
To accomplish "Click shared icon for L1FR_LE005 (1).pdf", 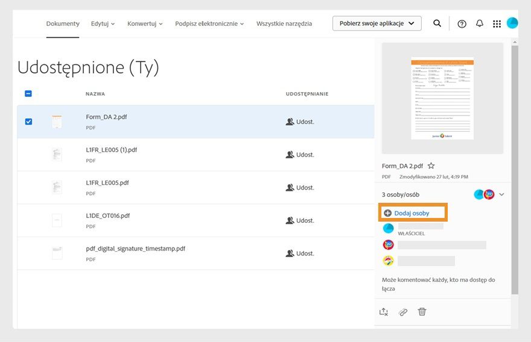I will (x=290, y=154).
